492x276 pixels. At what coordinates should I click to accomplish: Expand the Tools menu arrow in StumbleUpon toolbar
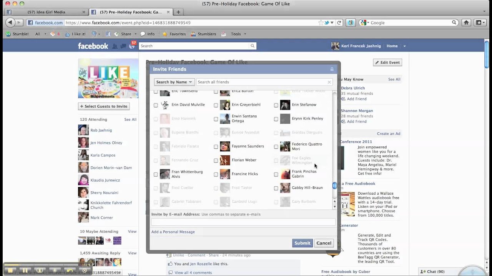[x=245, y=34]
